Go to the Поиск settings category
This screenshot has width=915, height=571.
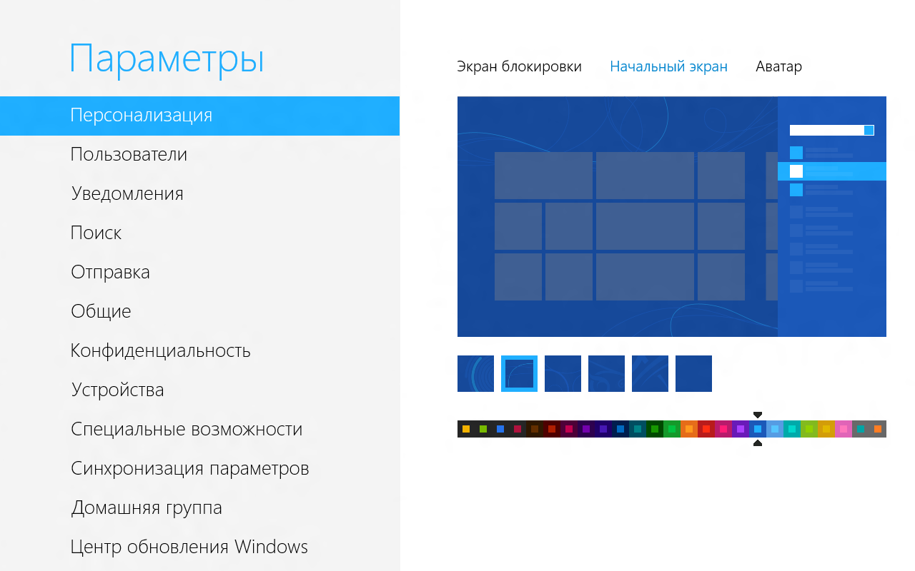(96, 233)
